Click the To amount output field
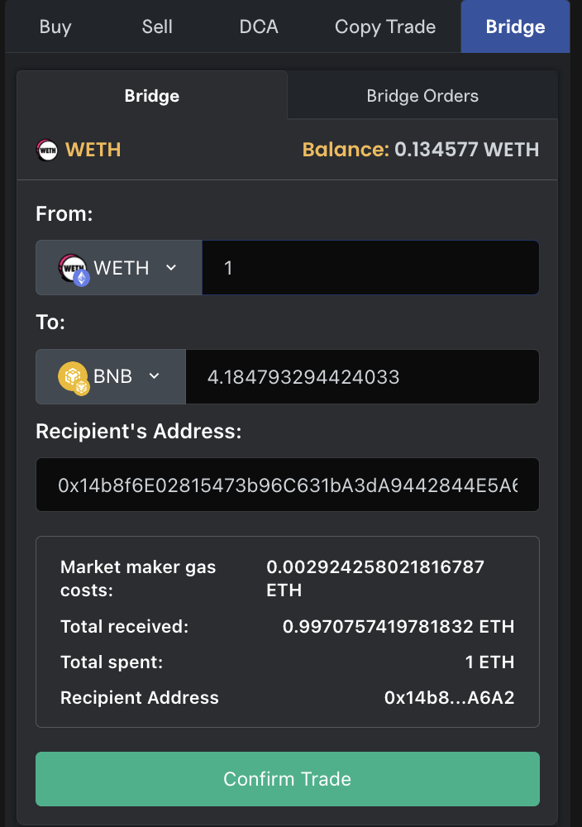Image resolution: width=582 pixels, height=827 pixels. (x=362, y=377)
